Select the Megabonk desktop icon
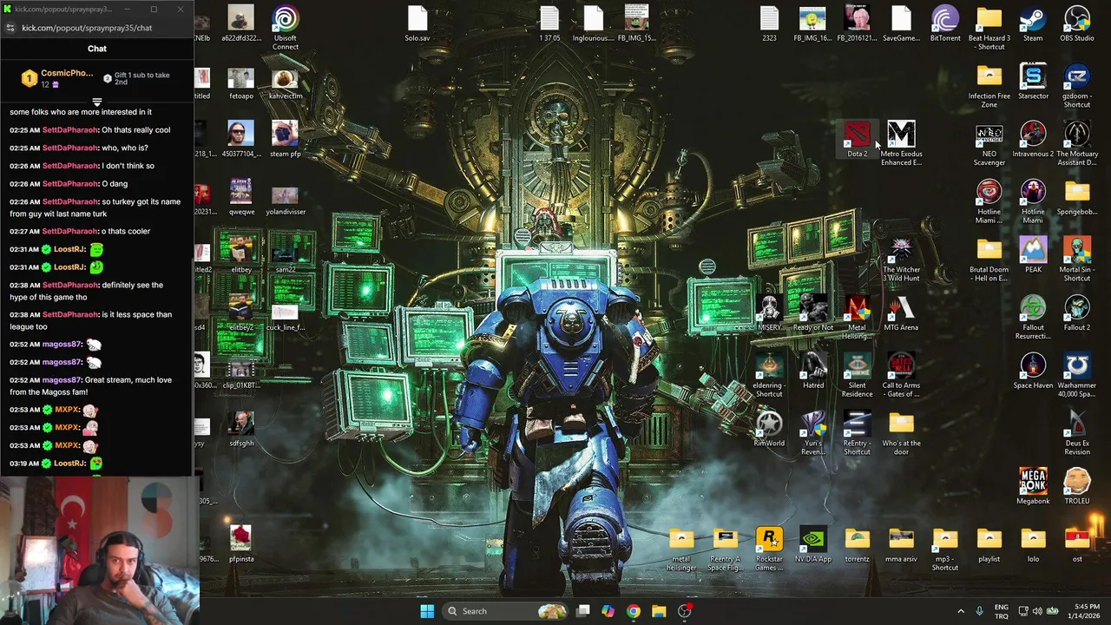 point(1033,487)
